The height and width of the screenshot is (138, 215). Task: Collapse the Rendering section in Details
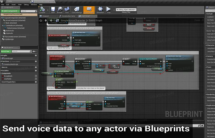pos(206,94)
